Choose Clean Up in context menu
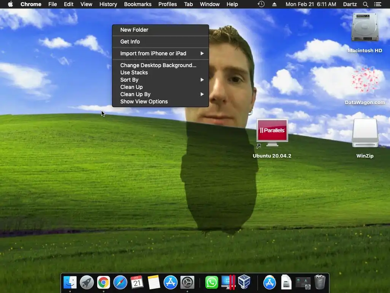The image size is (390, 293). [160, 87]
